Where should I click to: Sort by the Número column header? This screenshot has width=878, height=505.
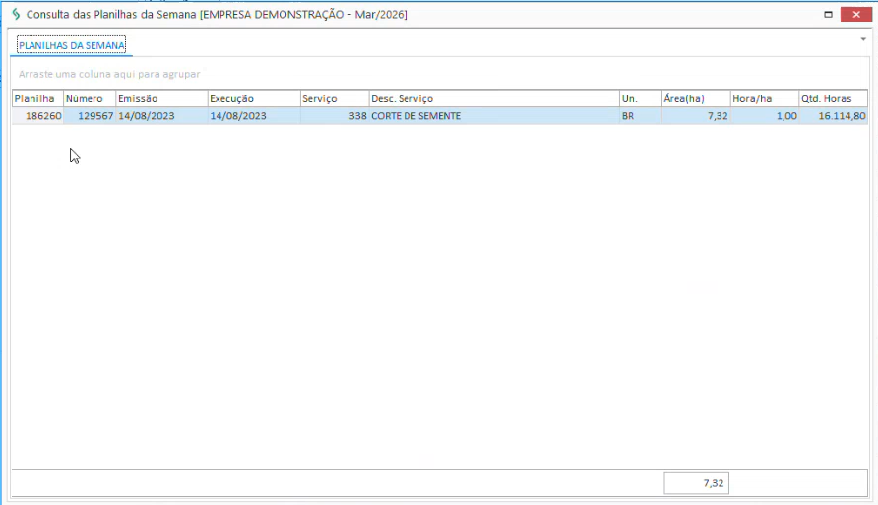tap(90, 98)
